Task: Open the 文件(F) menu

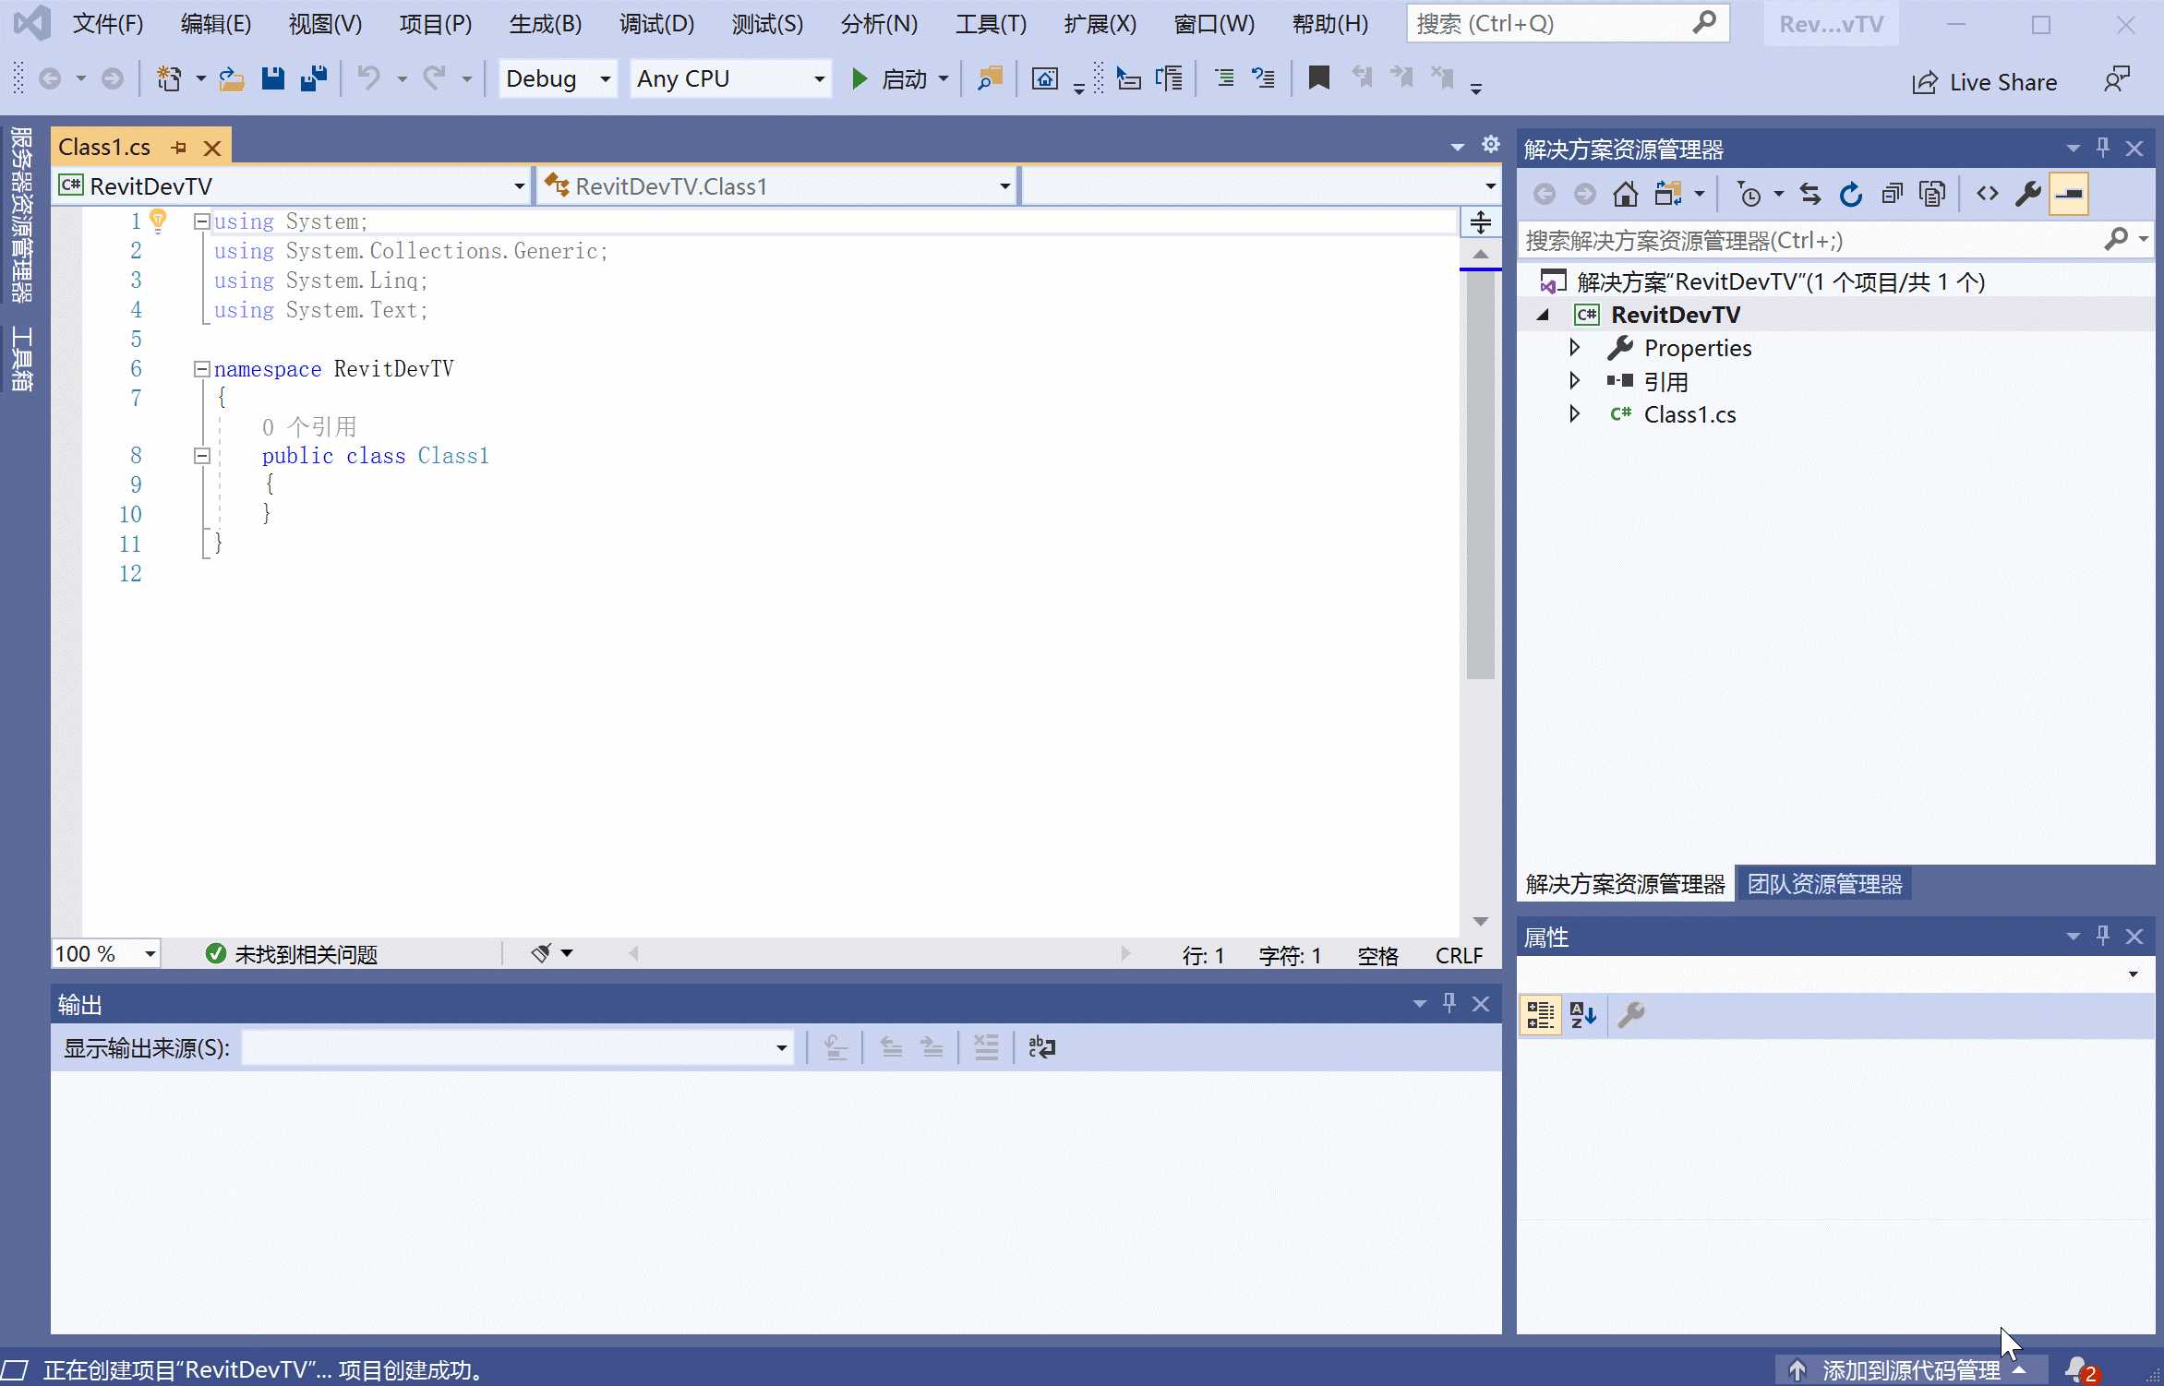Action: (x=108, y=24)
